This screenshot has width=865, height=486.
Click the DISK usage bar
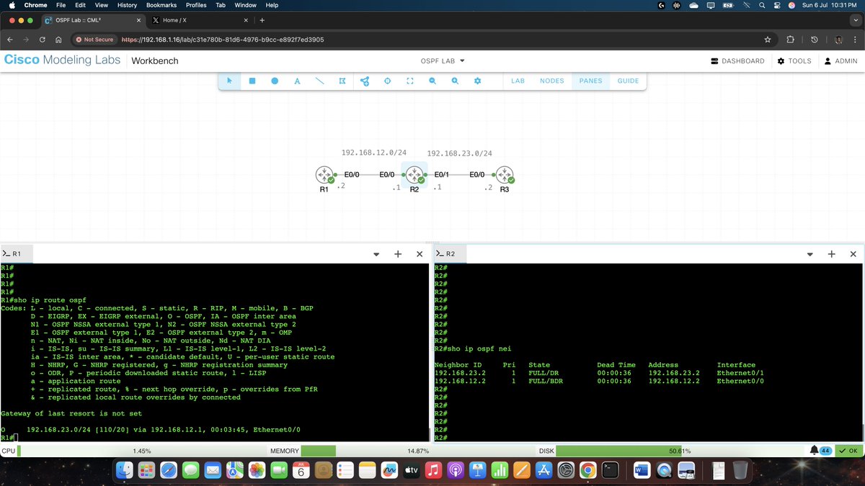point(681,451)
